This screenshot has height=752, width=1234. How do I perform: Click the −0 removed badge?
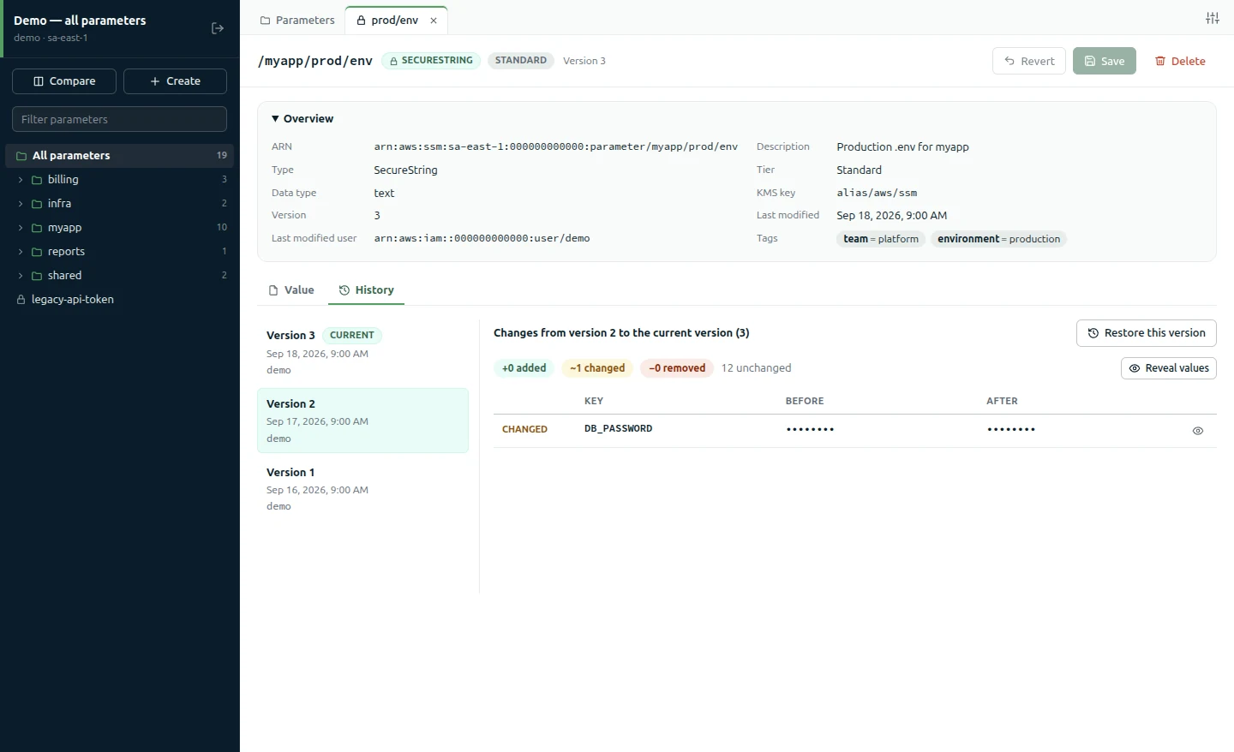click(x=677, y=368)
